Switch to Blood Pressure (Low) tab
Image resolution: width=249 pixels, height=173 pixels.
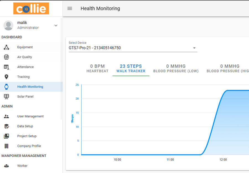tap(176, 68)
